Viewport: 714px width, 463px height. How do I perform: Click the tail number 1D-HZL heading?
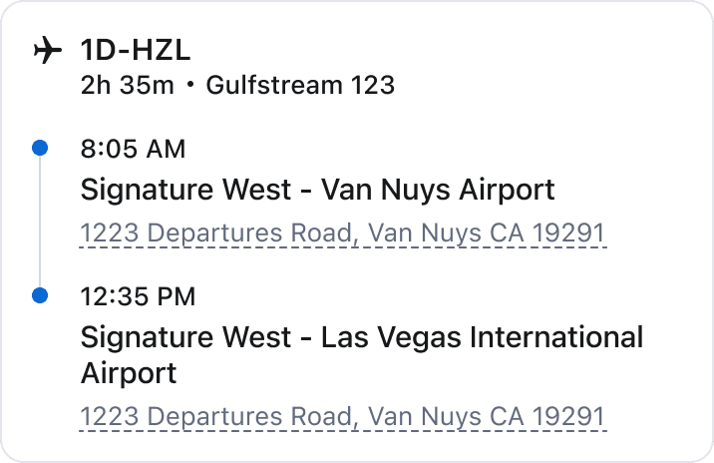click(x=136, y=49)
